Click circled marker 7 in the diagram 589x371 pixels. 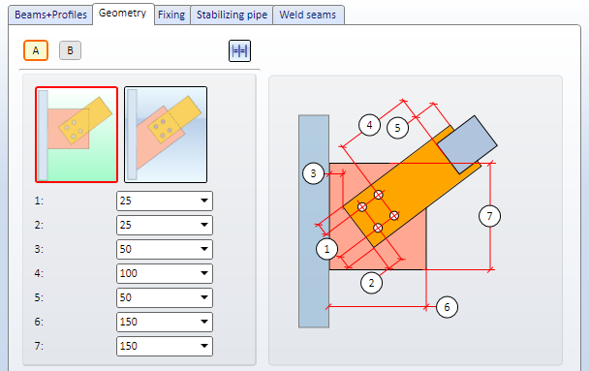pos(489,216)
